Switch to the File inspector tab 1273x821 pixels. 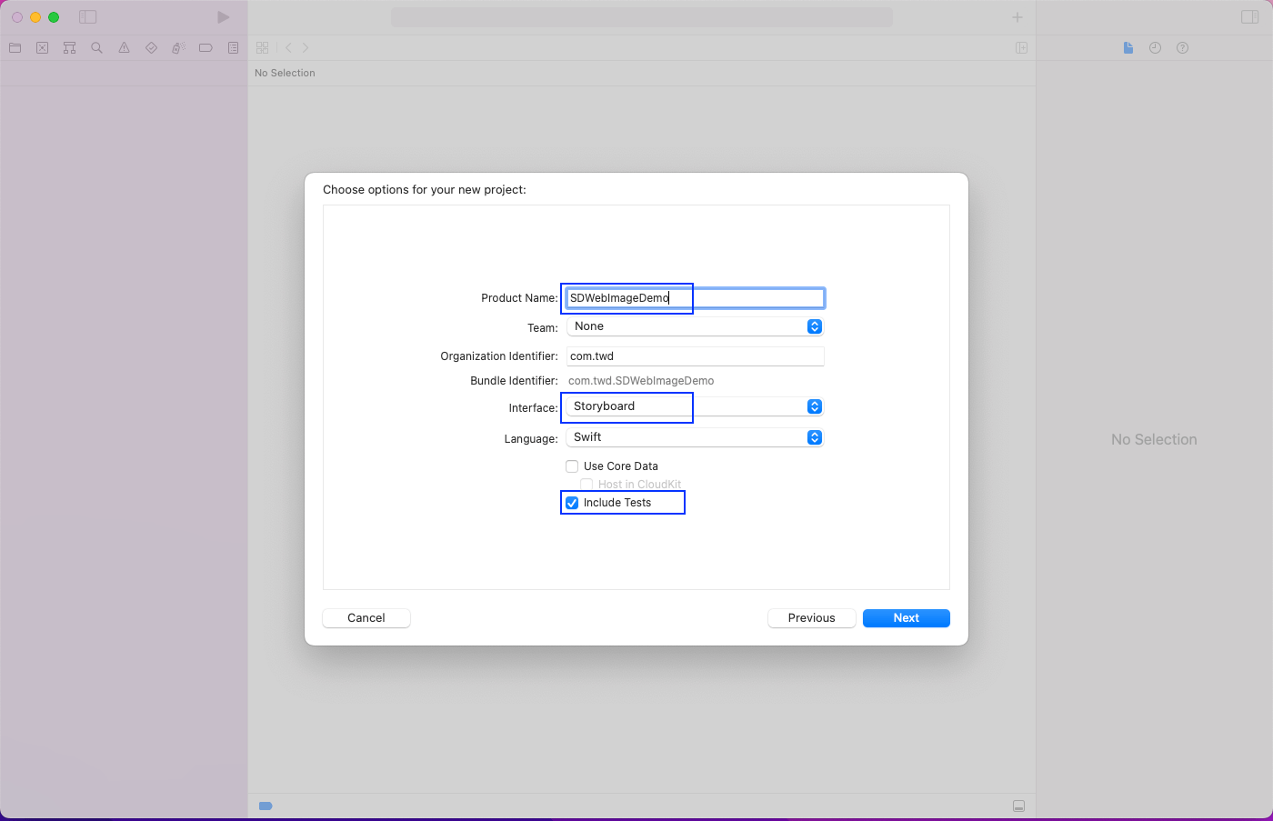[x=1128, y=48]
